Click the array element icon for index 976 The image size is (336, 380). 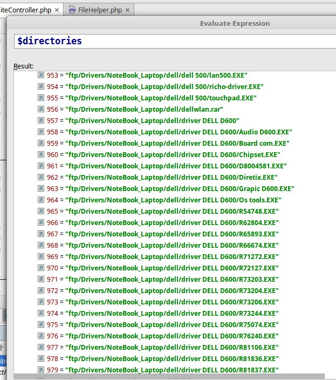coord(41,336)
